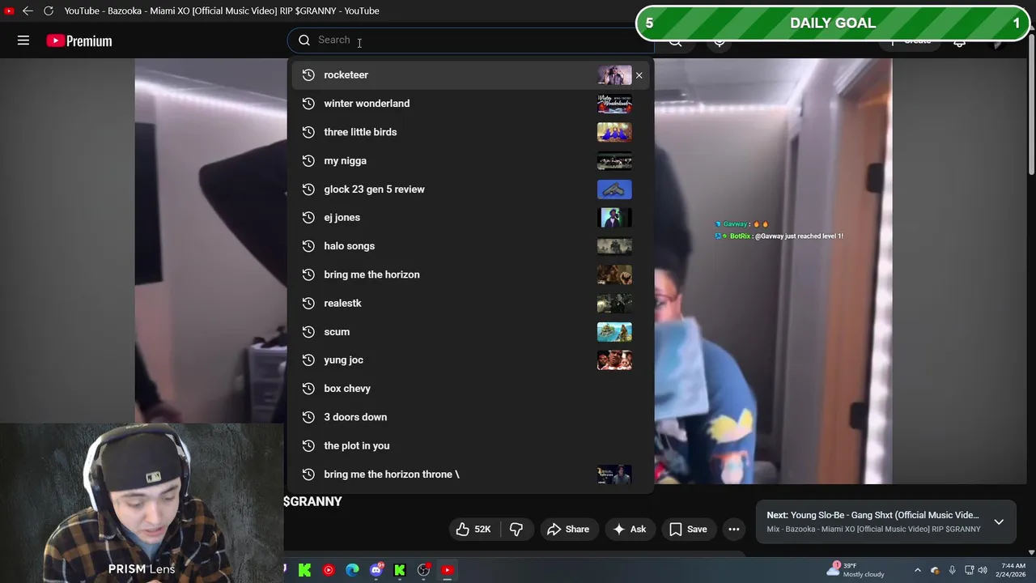
Task: Click the browser back arrow
Action: [28, 11]
